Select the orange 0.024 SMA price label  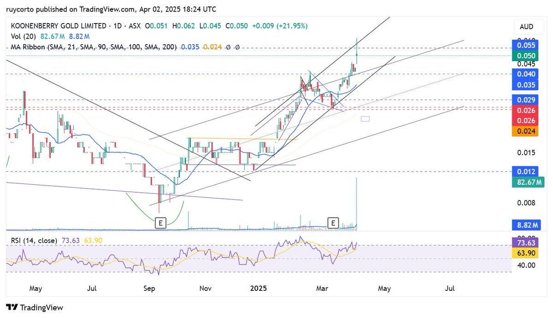point(525,131)
